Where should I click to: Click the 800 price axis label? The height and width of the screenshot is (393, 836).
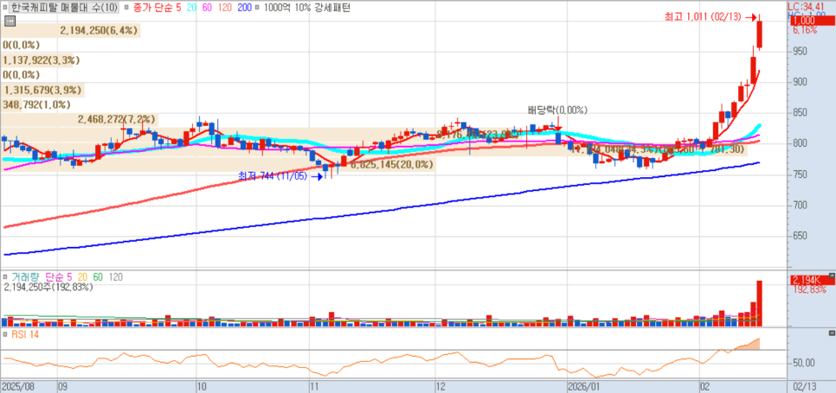coord(800,143)
